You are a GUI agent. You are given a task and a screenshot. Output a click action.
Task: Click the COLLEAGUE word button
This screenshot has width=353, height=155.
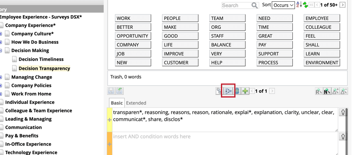322,27
